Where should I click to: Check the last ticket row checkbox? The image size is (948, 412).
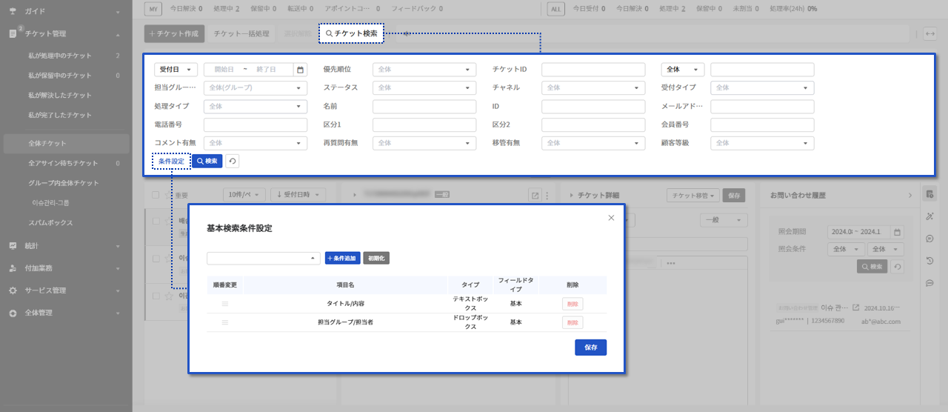pyautogui.click(x=156, y=296)
